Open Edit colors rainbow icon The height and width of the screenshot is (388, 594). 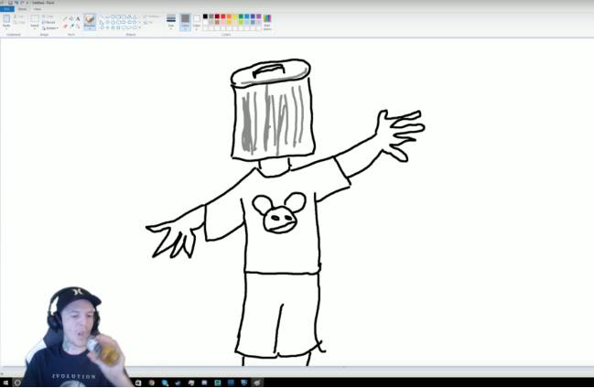(x=267, y=18)
